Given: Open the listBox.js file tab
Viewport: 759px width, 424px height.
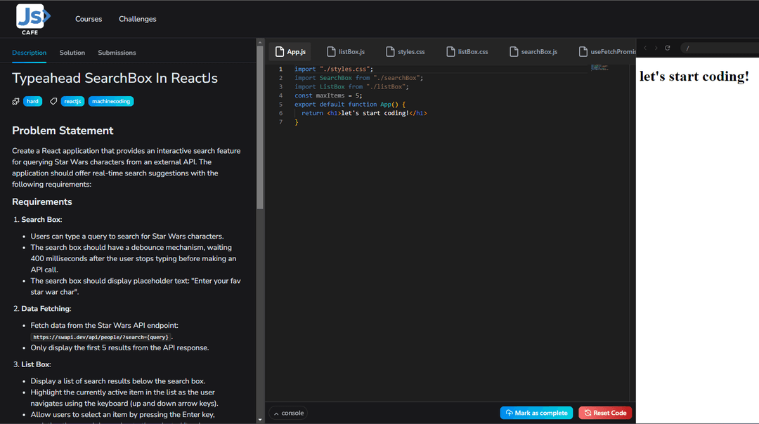Looking at the screenshot, I should 346,52.
